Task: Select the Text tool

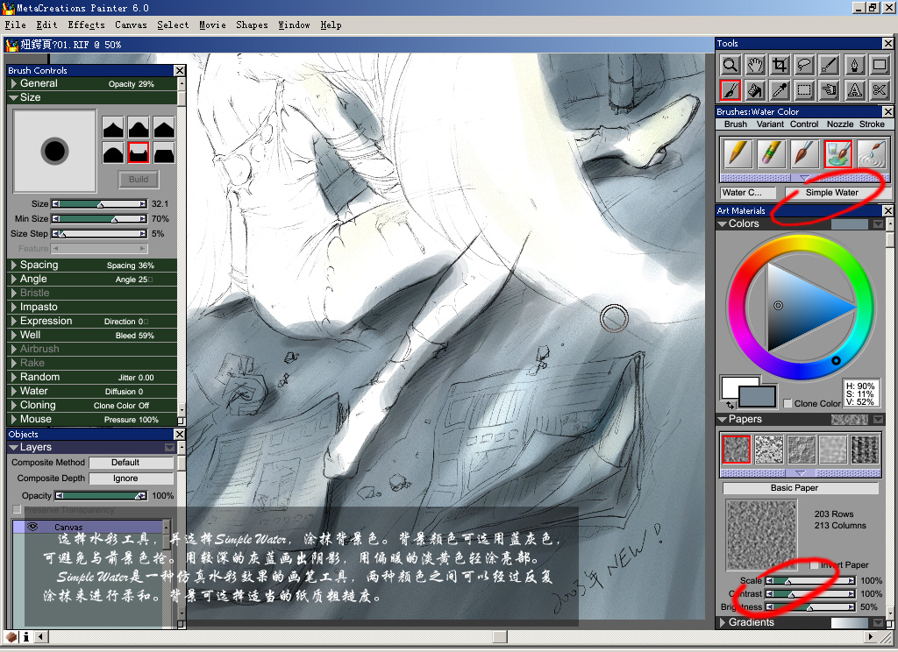Action: 854,90
